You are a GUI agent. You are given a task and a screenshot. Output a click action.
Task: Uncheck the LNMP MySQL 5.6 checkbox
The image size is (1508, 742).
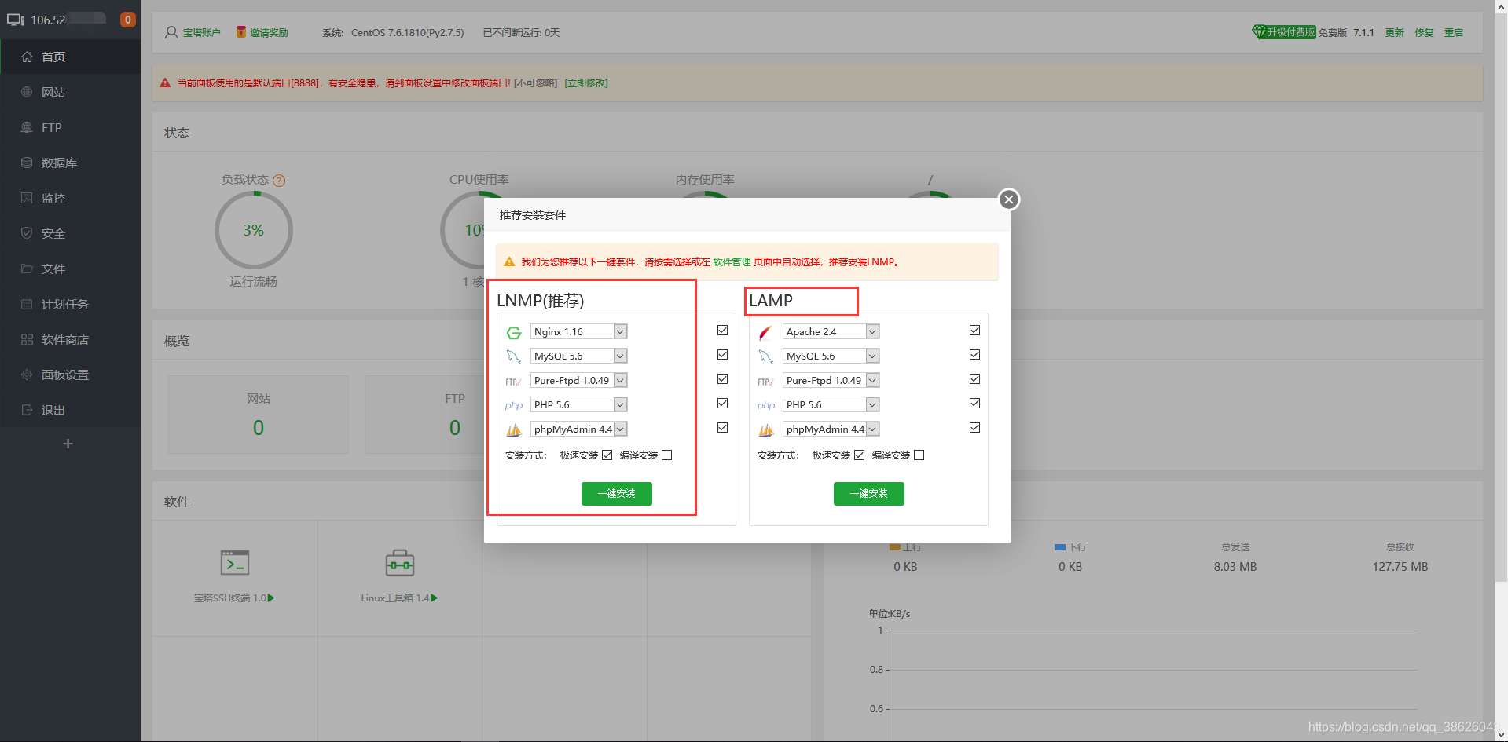pos(723,355)
